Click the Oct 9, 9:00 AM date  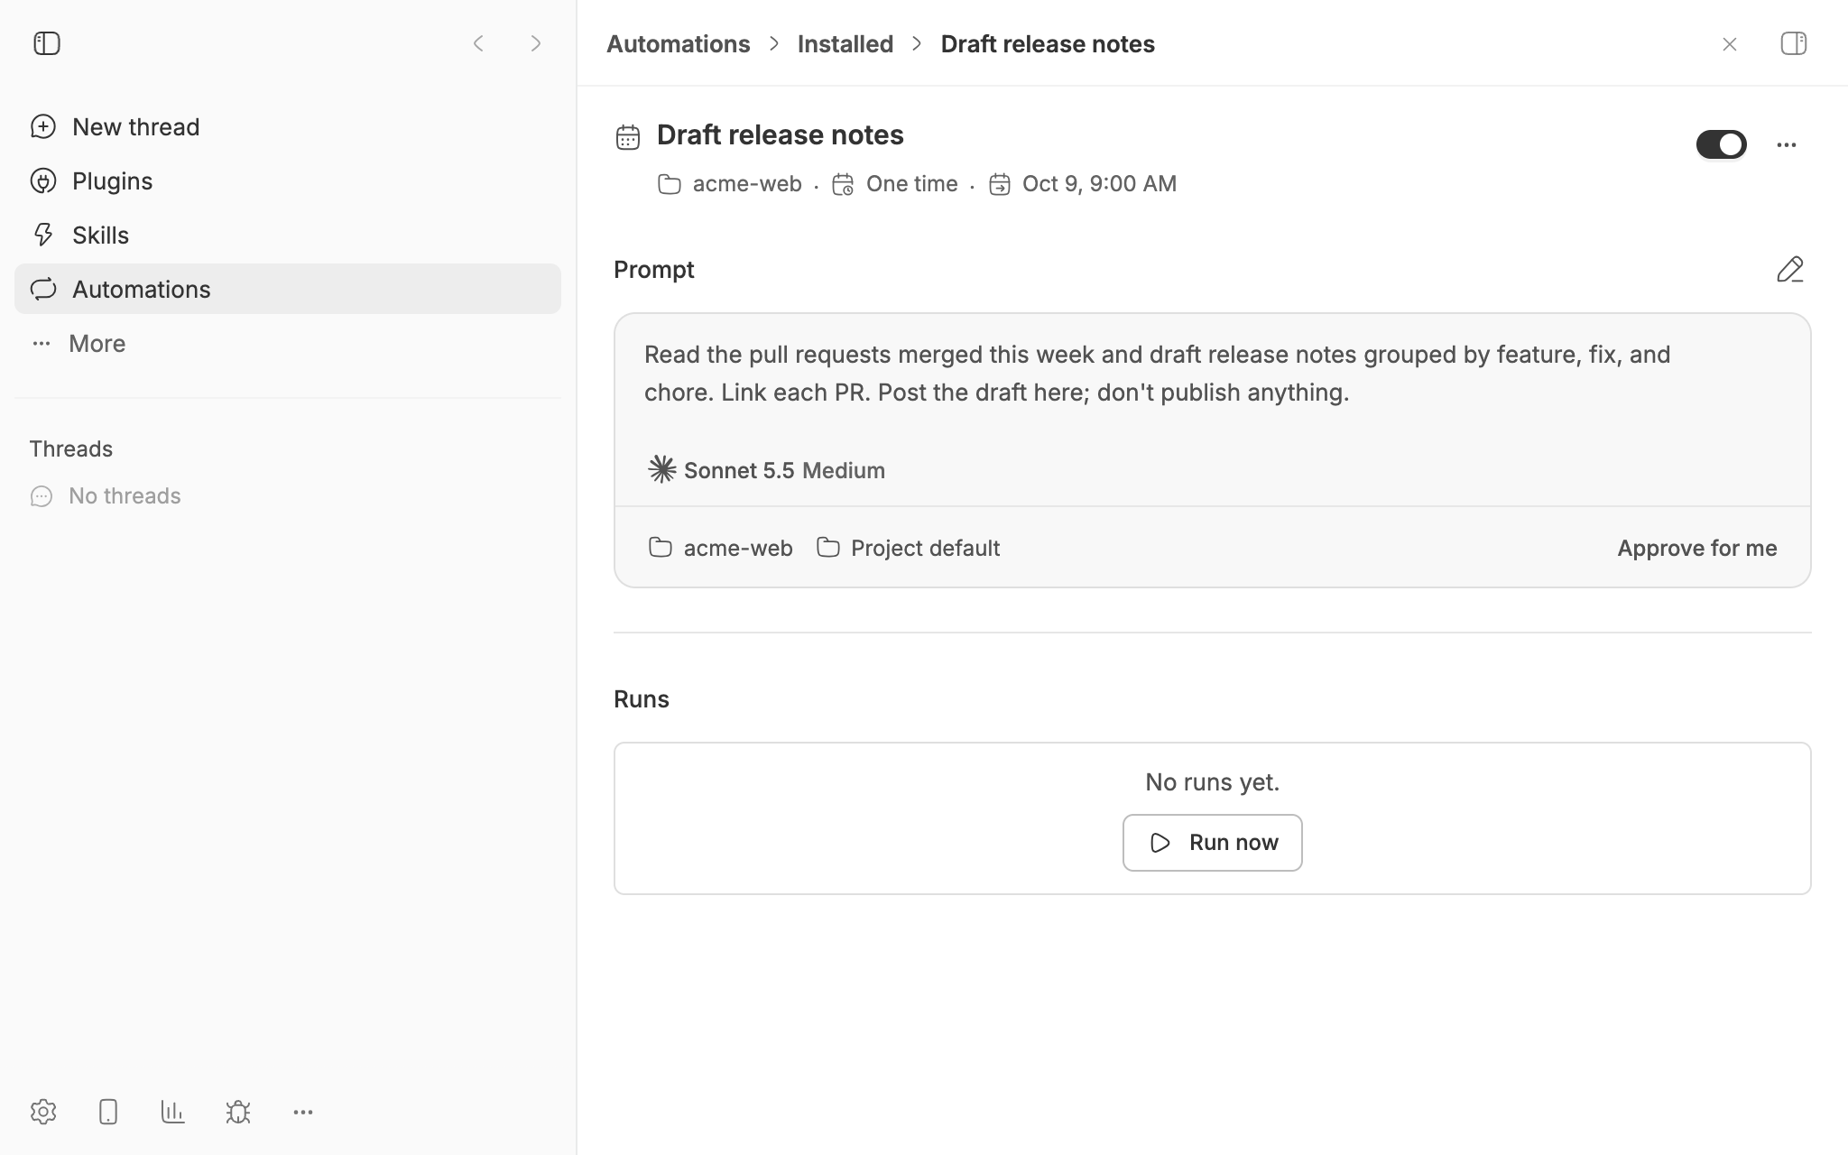(x=1083, y=184)
